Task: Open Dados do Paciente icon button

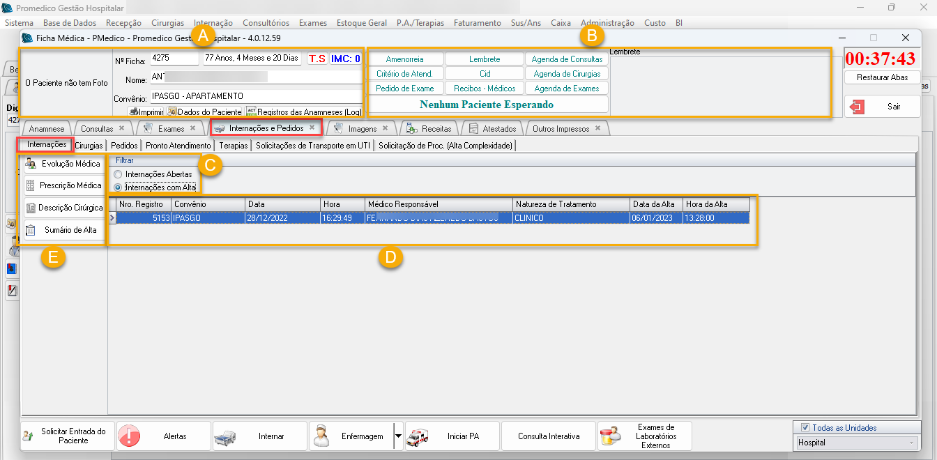Action: (x=171, y=112)
